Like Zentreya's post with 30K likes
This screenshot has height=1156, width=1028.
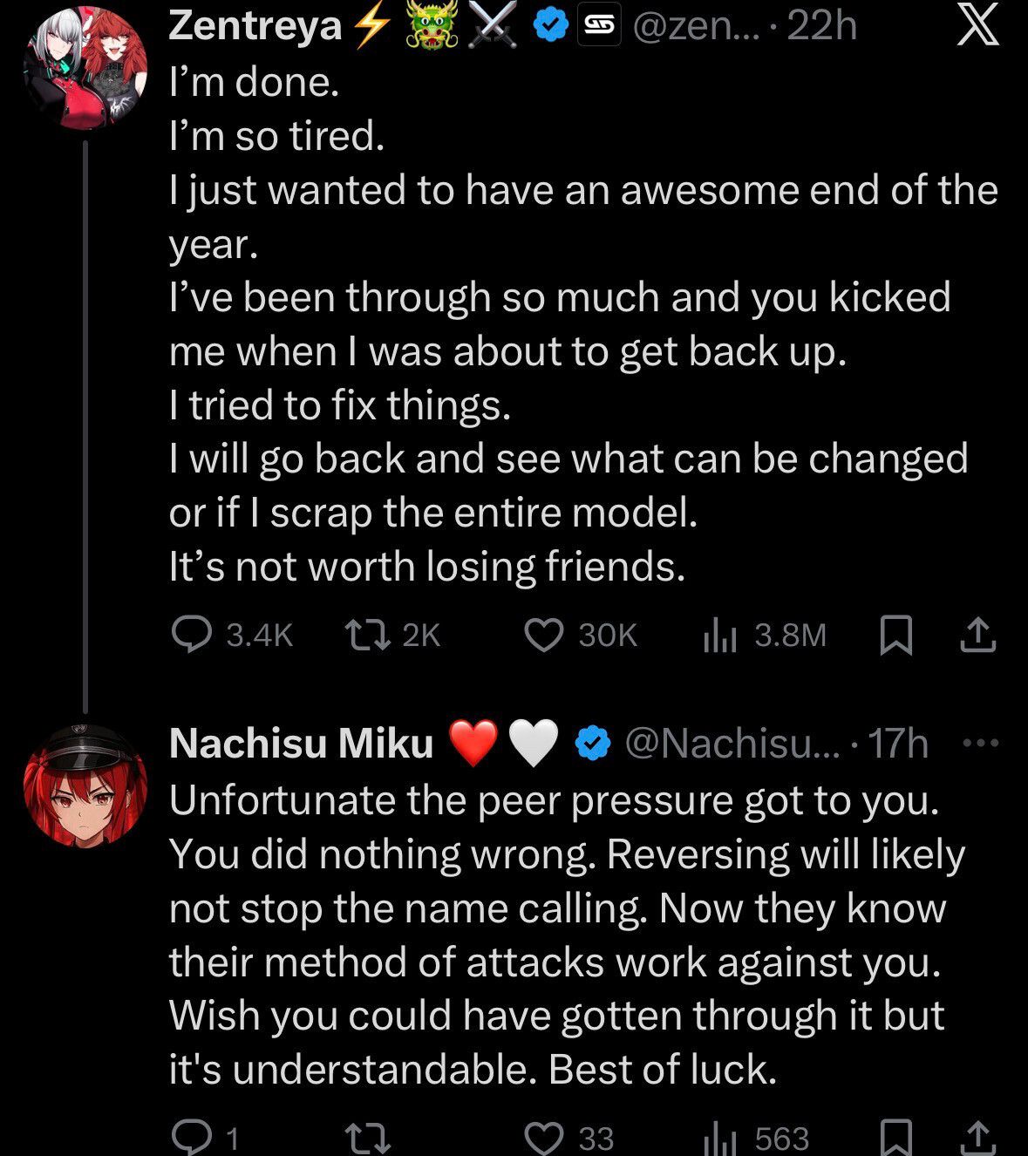pos(544,635)
